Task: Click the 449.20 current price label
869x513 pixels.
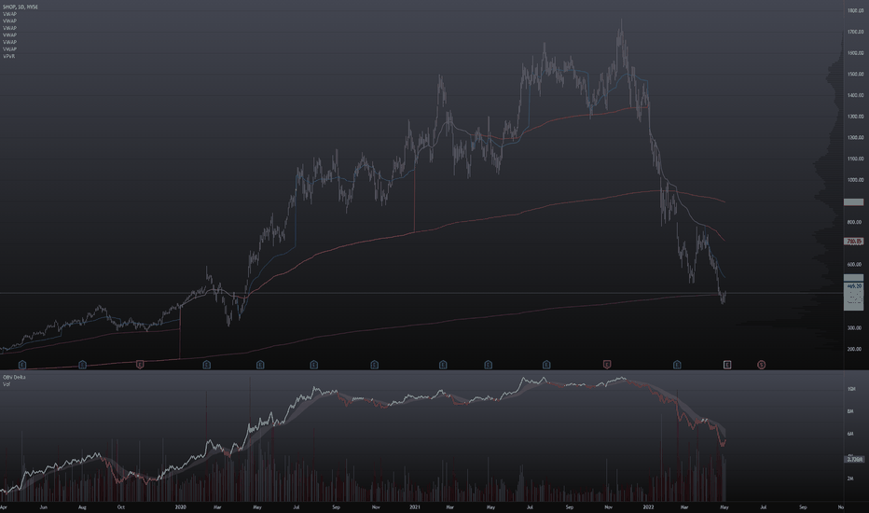Action: (854, 286)
